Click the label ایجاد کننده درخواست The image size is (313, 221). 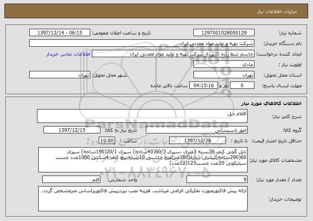(279, 54)
